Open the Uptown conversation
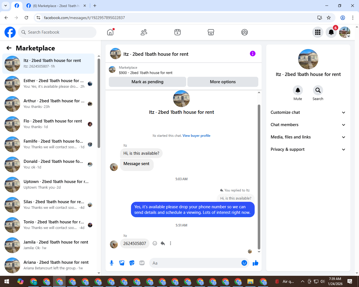Viewport: 359px width, 287px height. click(48, 185)
